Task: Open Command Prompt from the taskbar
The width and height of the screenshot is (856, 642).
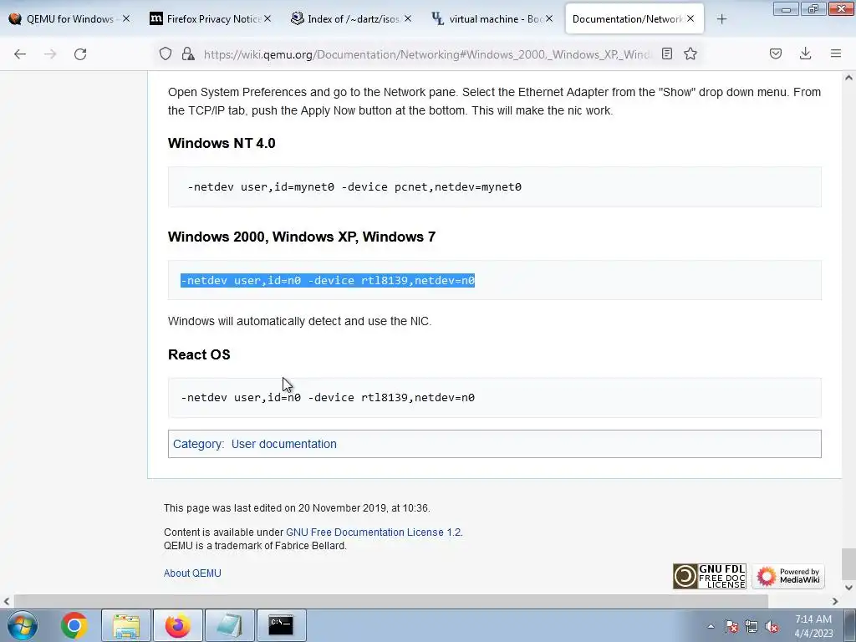Action: tap(281, 625)
